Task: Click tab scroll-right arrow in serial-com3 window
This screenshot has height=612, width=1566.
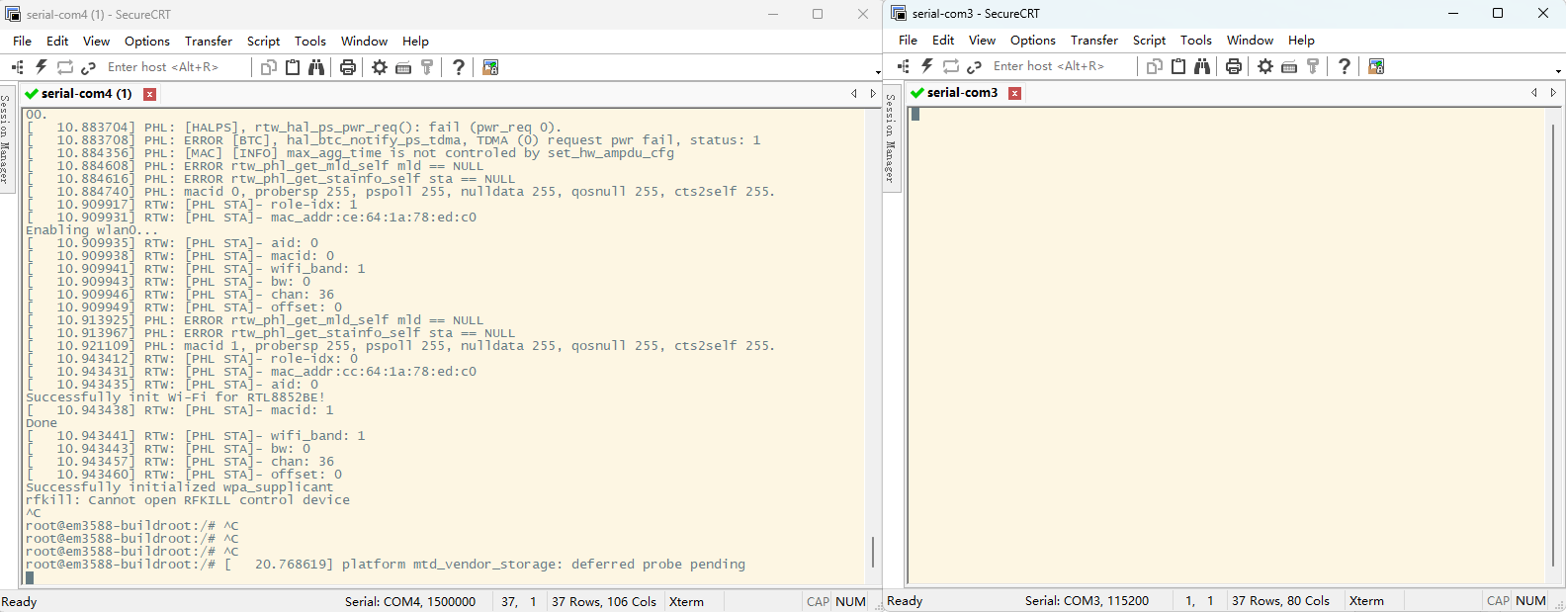Action: (1553, 93)
